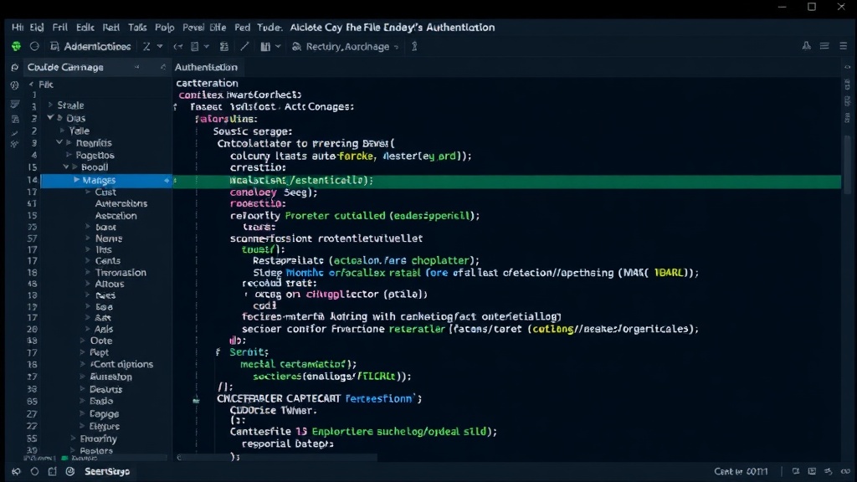Viewport: 857px width, 482px height.
Task: Expand the Enoriny tree node
Action: pyautogui.click(x=73, y=438)
